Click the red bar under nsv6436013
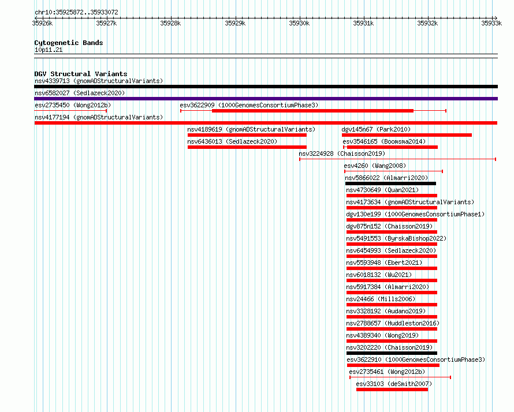The image size is (514, 412). click(247, 147)
